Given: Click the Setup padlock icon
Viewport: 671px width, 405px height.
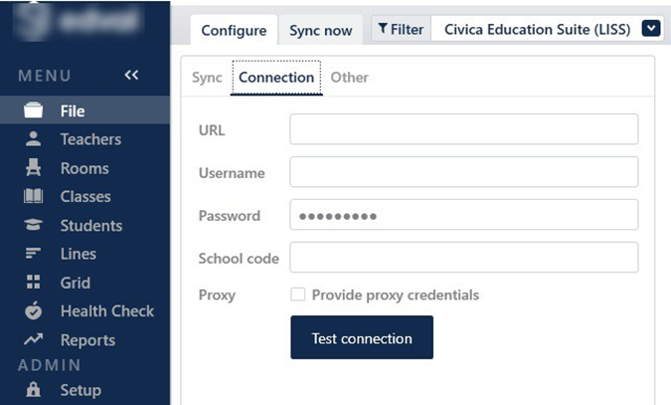Looking at the screenshot, I should [x=33, y=390].
